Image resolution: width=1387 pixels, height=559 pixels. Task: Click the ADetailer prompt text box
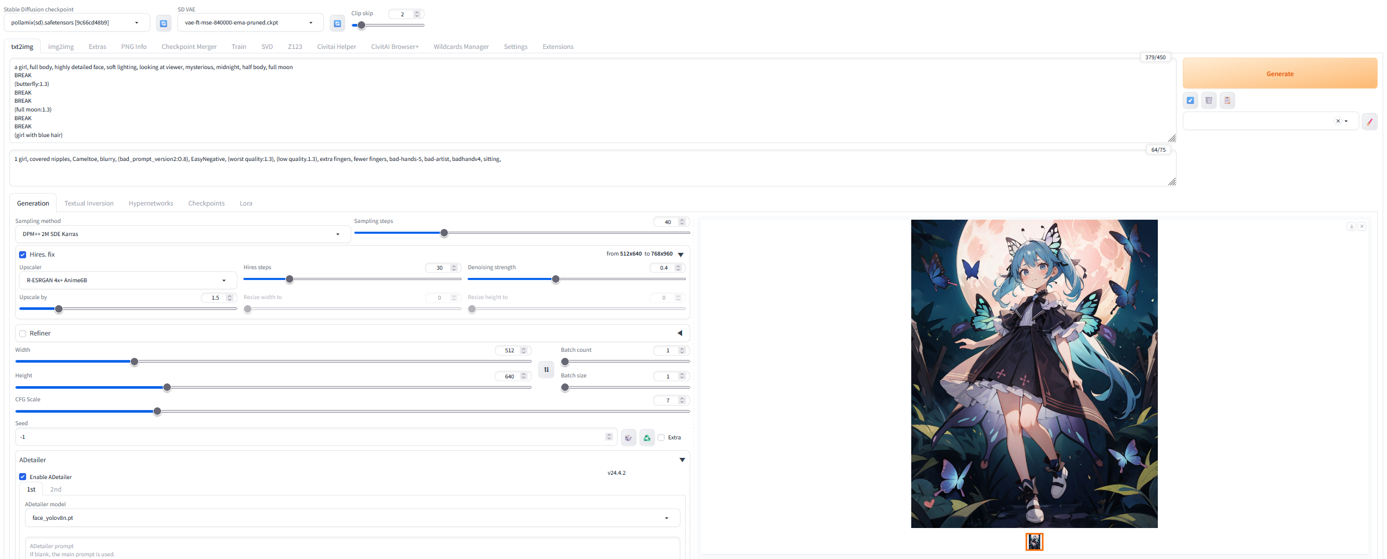click(352, 548)
